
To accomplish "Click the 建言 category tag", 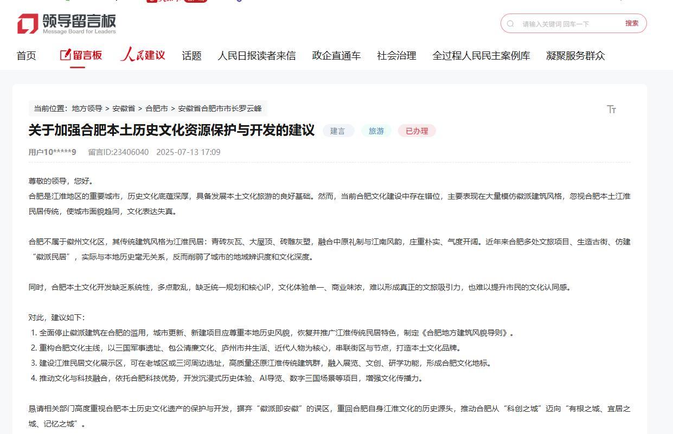I will click(x=338, y=131).
